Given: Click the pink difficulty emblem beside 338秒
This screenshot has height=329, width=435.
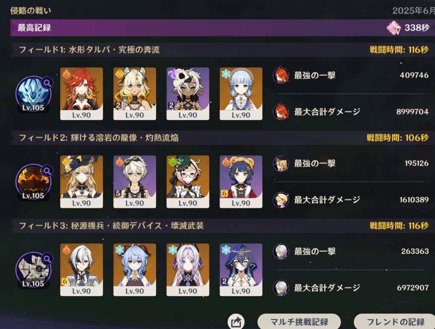Looking at the screenshot, I should pos(394,28).
